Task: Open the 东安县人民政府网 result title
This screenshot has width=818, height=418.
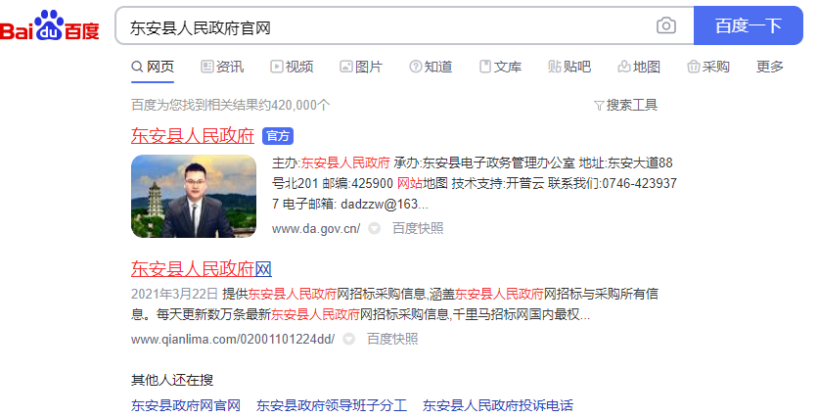Action: (202, 269)
